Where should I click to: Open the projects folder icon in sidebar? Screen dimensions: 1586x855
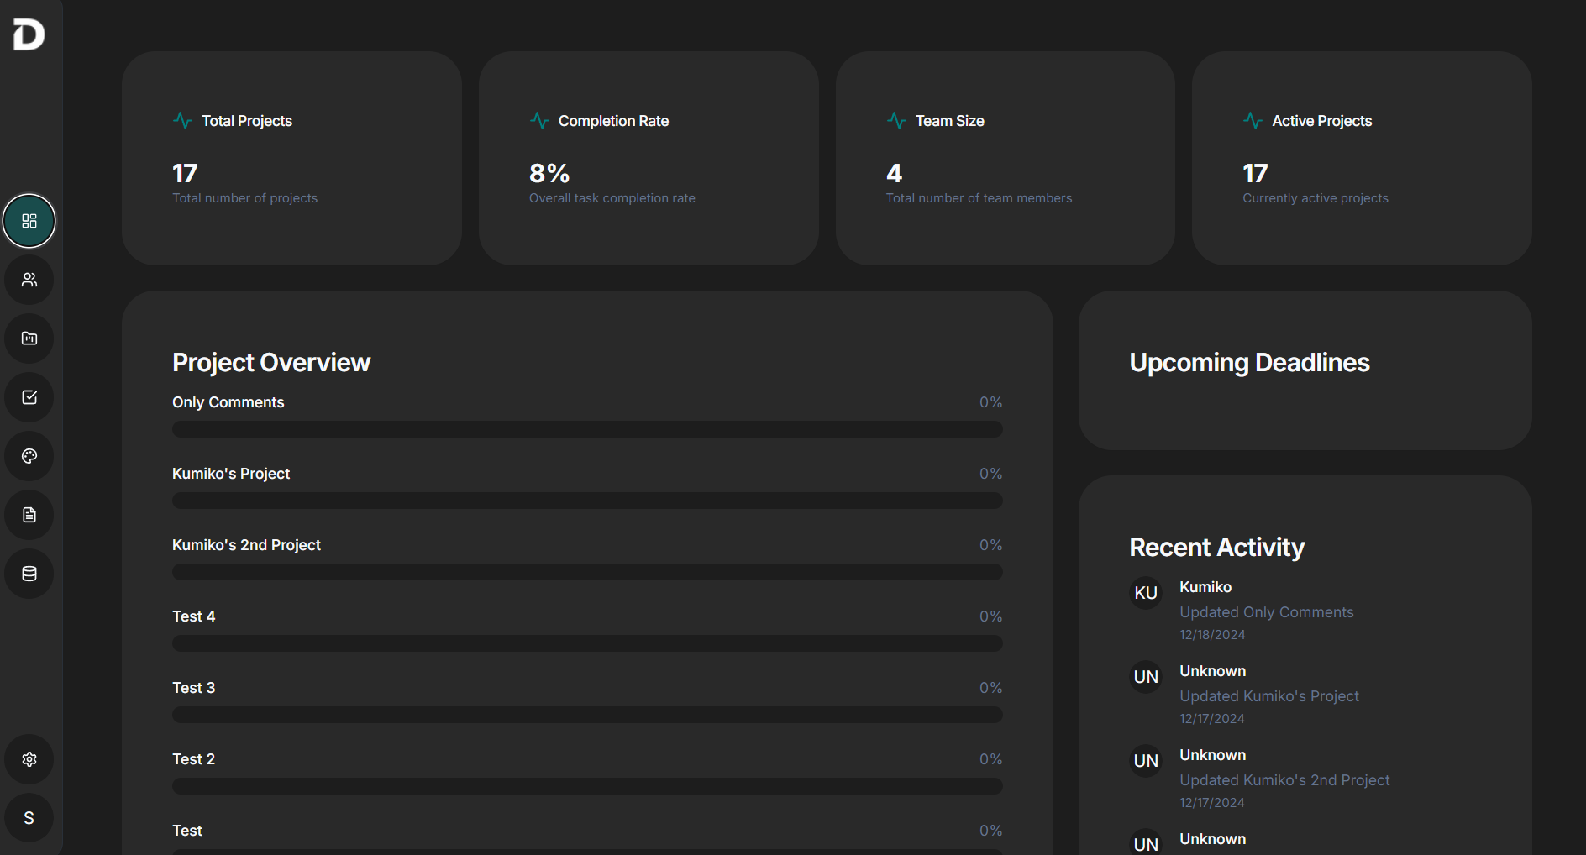coord(29,338)
